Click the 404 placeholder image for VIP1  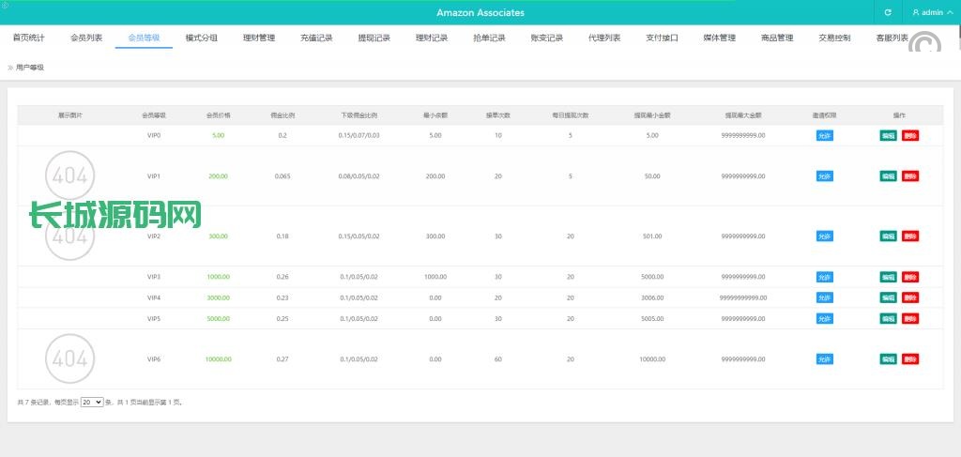click(x=69, y=175)
